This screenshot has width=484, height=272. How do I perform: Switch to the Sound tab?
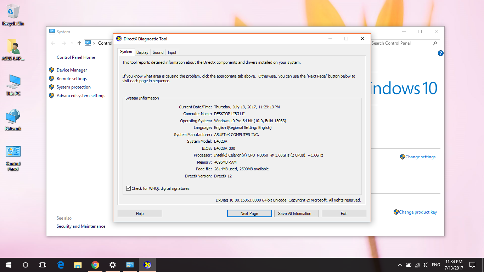158,52
